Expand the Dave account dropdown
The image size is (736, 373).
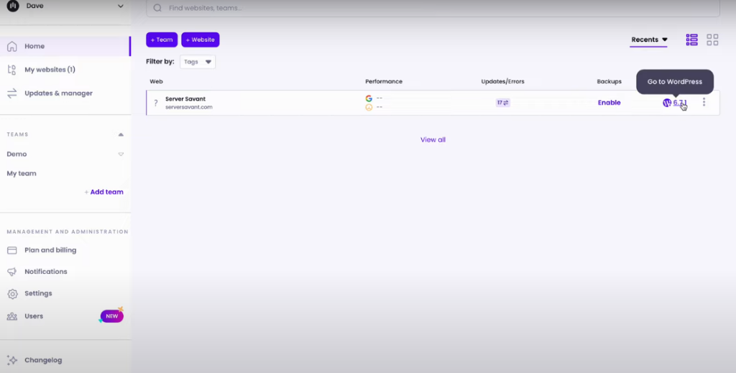pyautogui.click(x=120, y=6)
